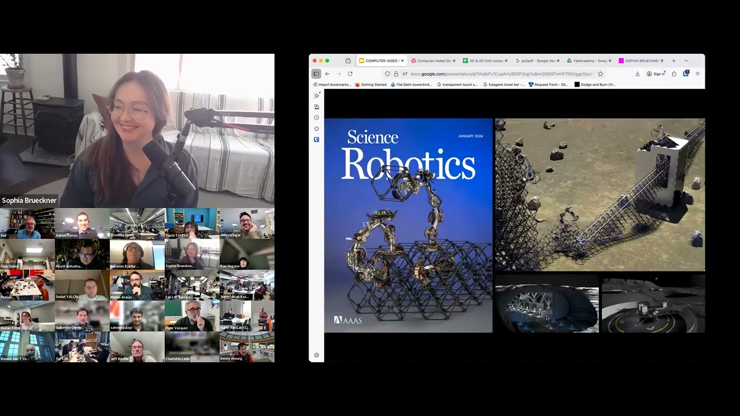Select Neil's video tile

pos(27,224)
